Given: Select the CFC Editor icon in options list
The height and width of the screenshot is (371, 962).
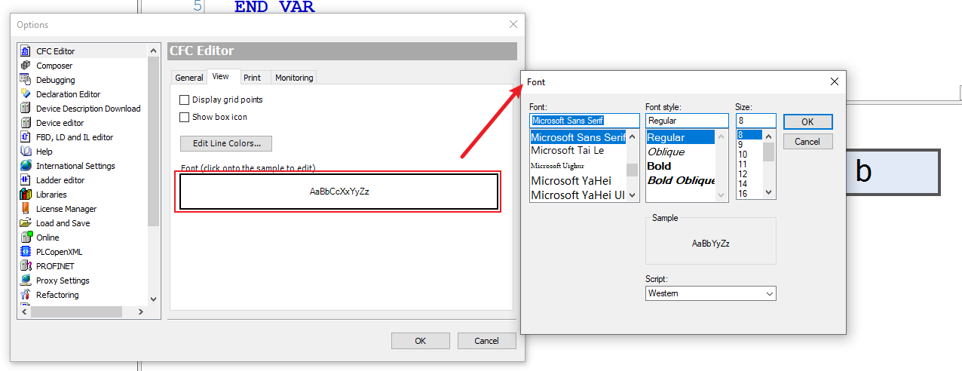Looking at the screenshot, I should click(26, 51).
